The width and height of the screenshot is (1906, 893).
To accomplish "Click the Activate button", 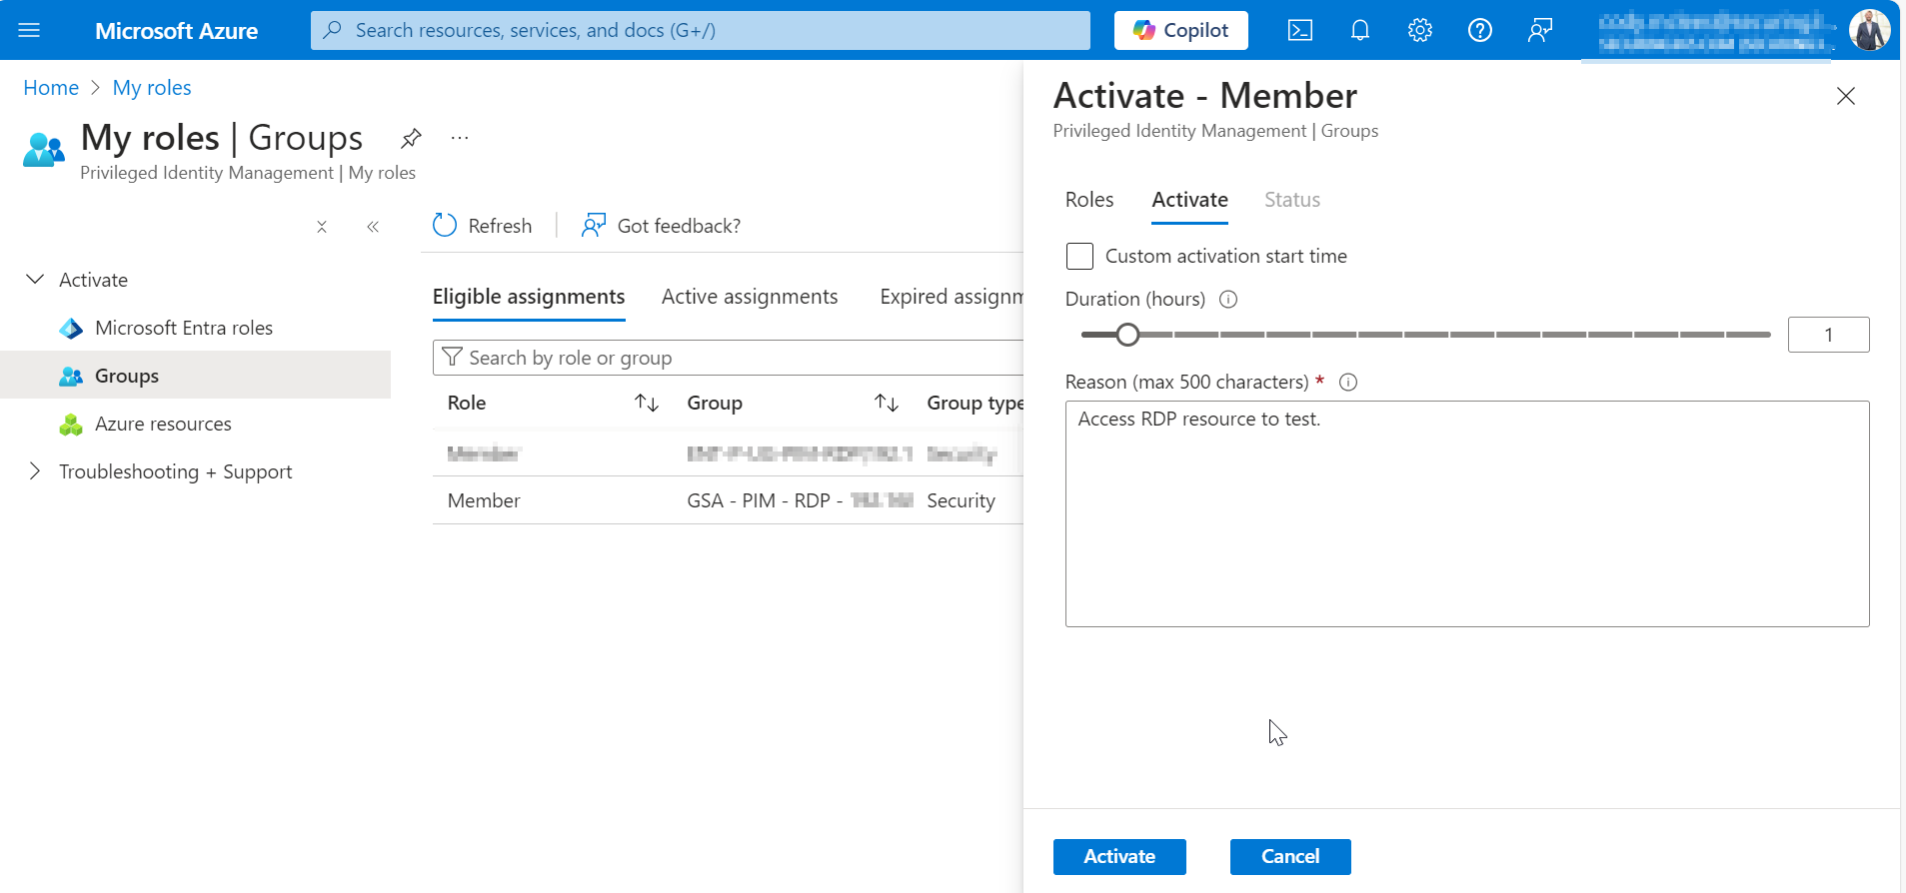I will point(1119,856).
